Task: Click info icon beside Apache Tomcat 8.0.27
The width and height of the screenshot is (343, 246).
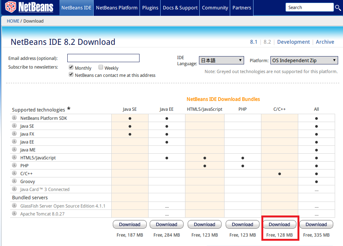Action: click(14, 213)
